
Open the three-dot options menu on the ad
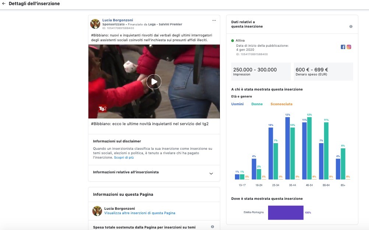tap(214, 20)
